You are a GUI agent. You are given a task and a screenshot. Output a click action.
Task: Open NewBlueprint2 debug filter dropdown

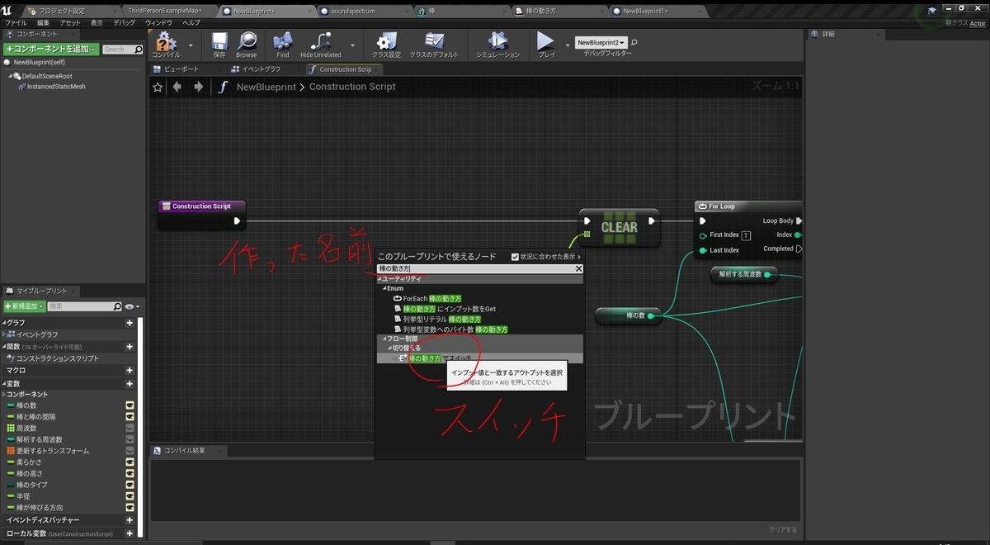click(x=601, y=42)
